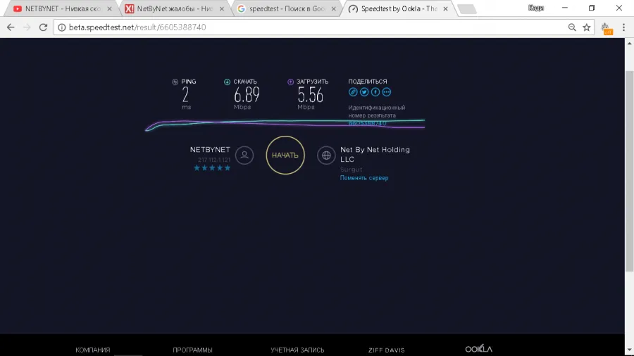Close the Speedtest by Ookla tab

point(446,8)
